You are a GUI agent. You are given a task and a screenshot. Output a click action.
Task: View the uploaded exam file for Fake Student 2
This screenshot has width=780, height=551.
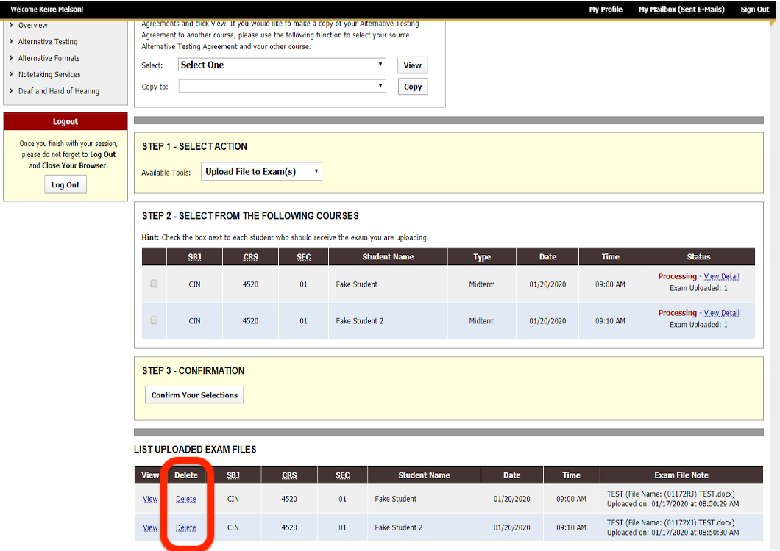pyautogui.click(x=149, y=527)
